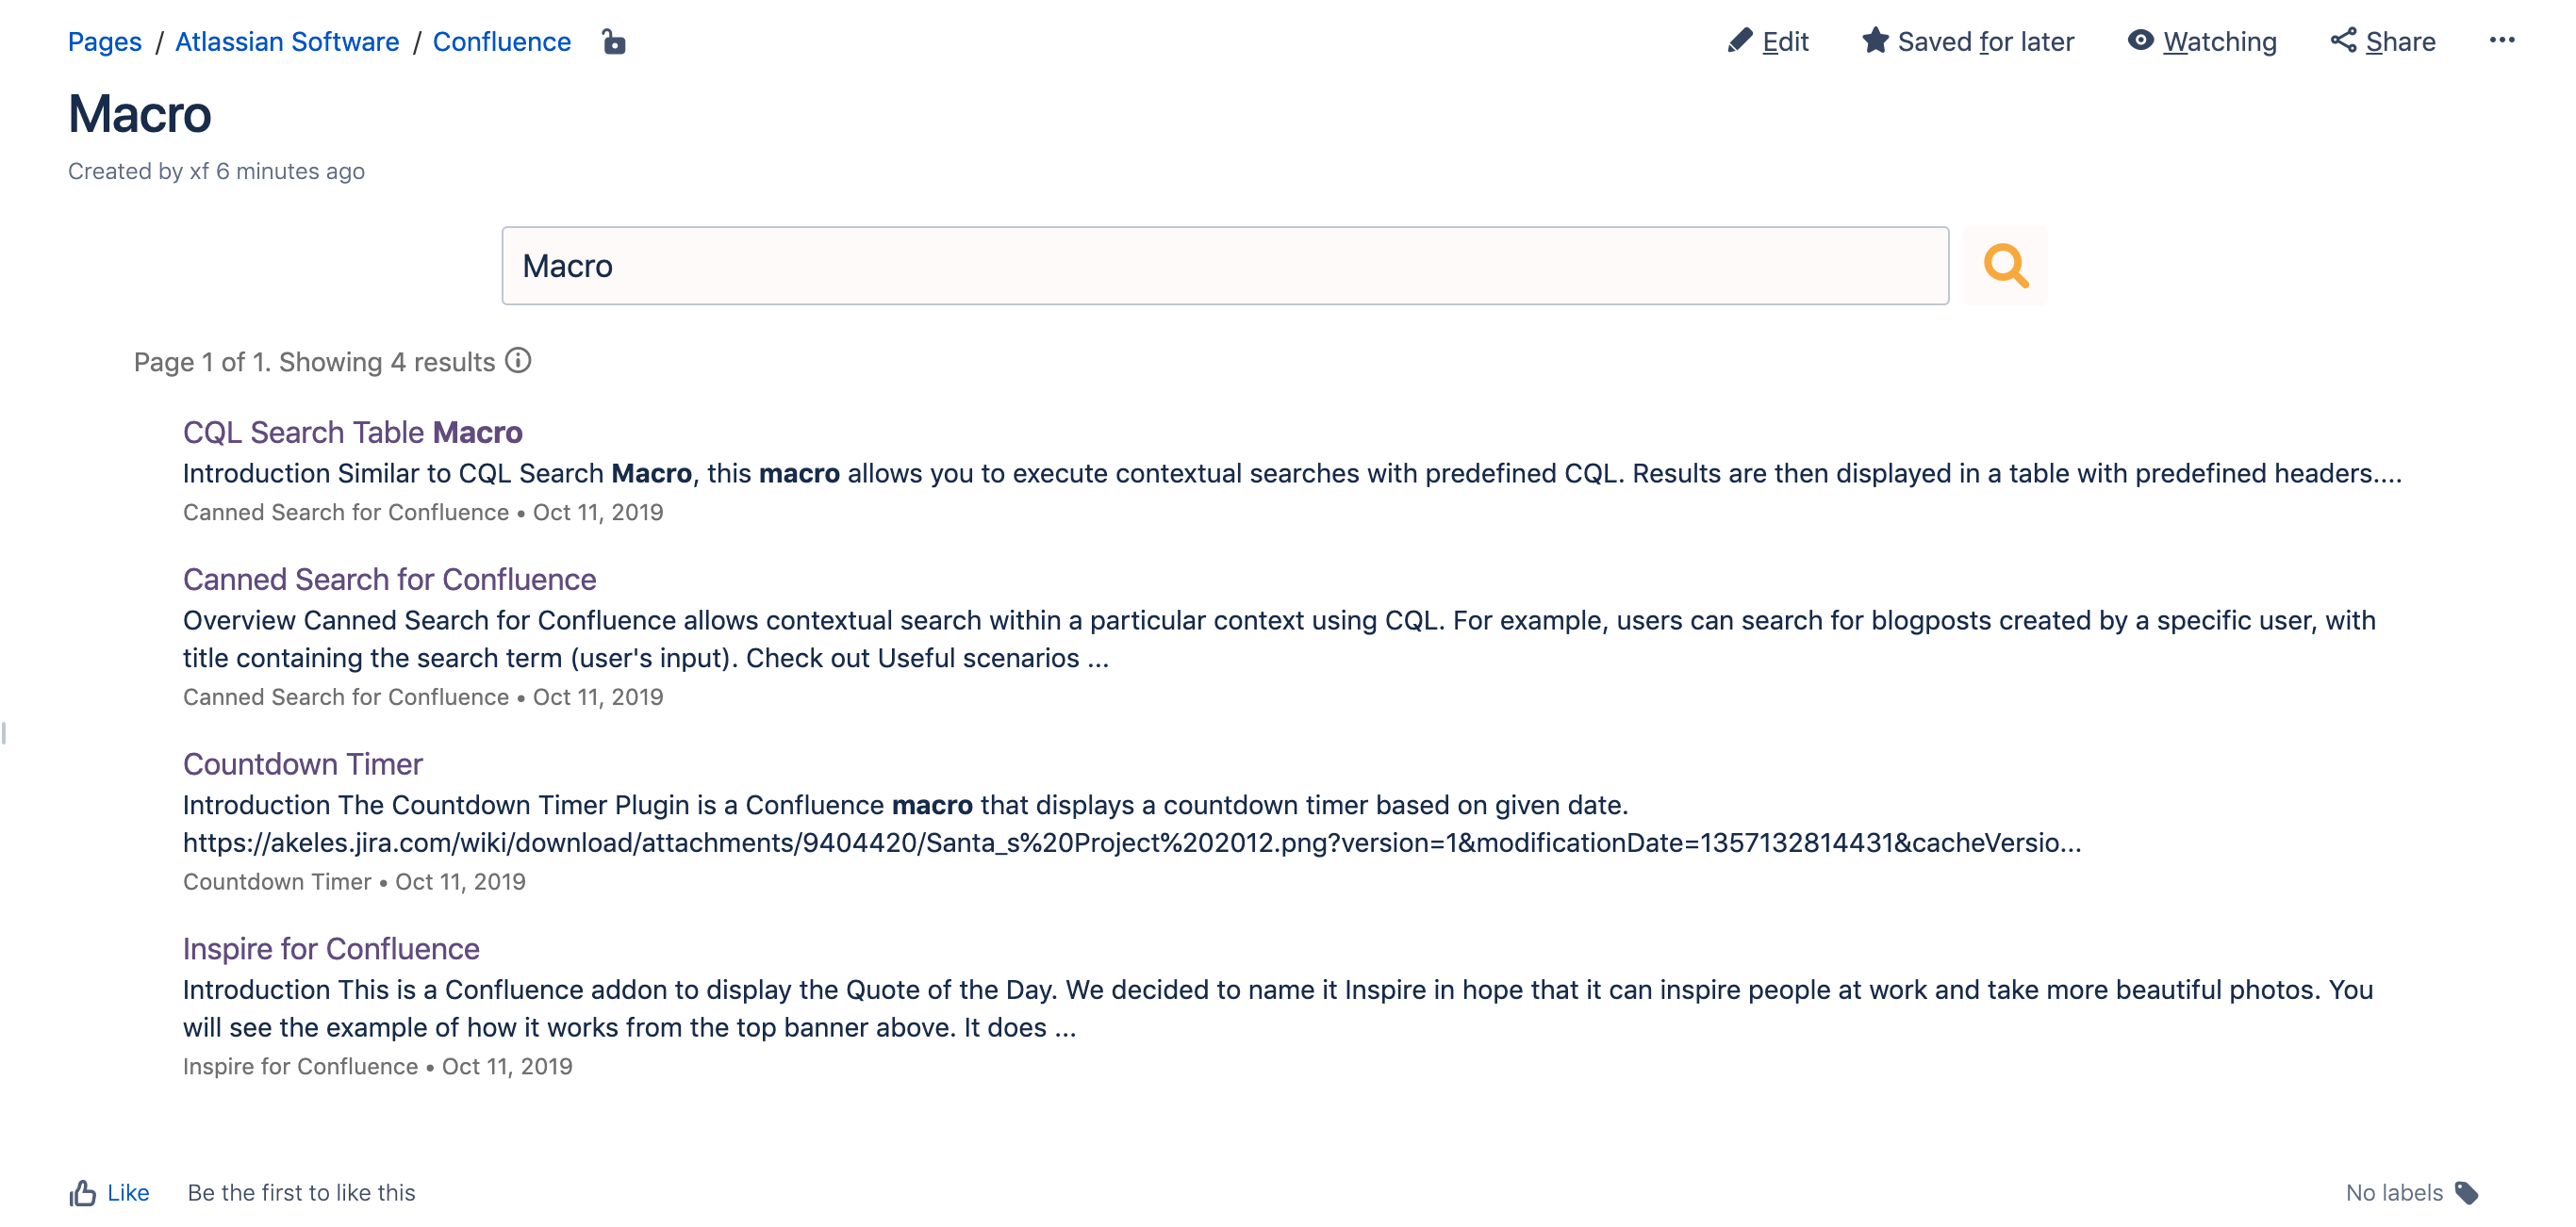Click the orange search magnifier button
The height and width of the screenshot is (1227, 2576).
coord(2005,266)
